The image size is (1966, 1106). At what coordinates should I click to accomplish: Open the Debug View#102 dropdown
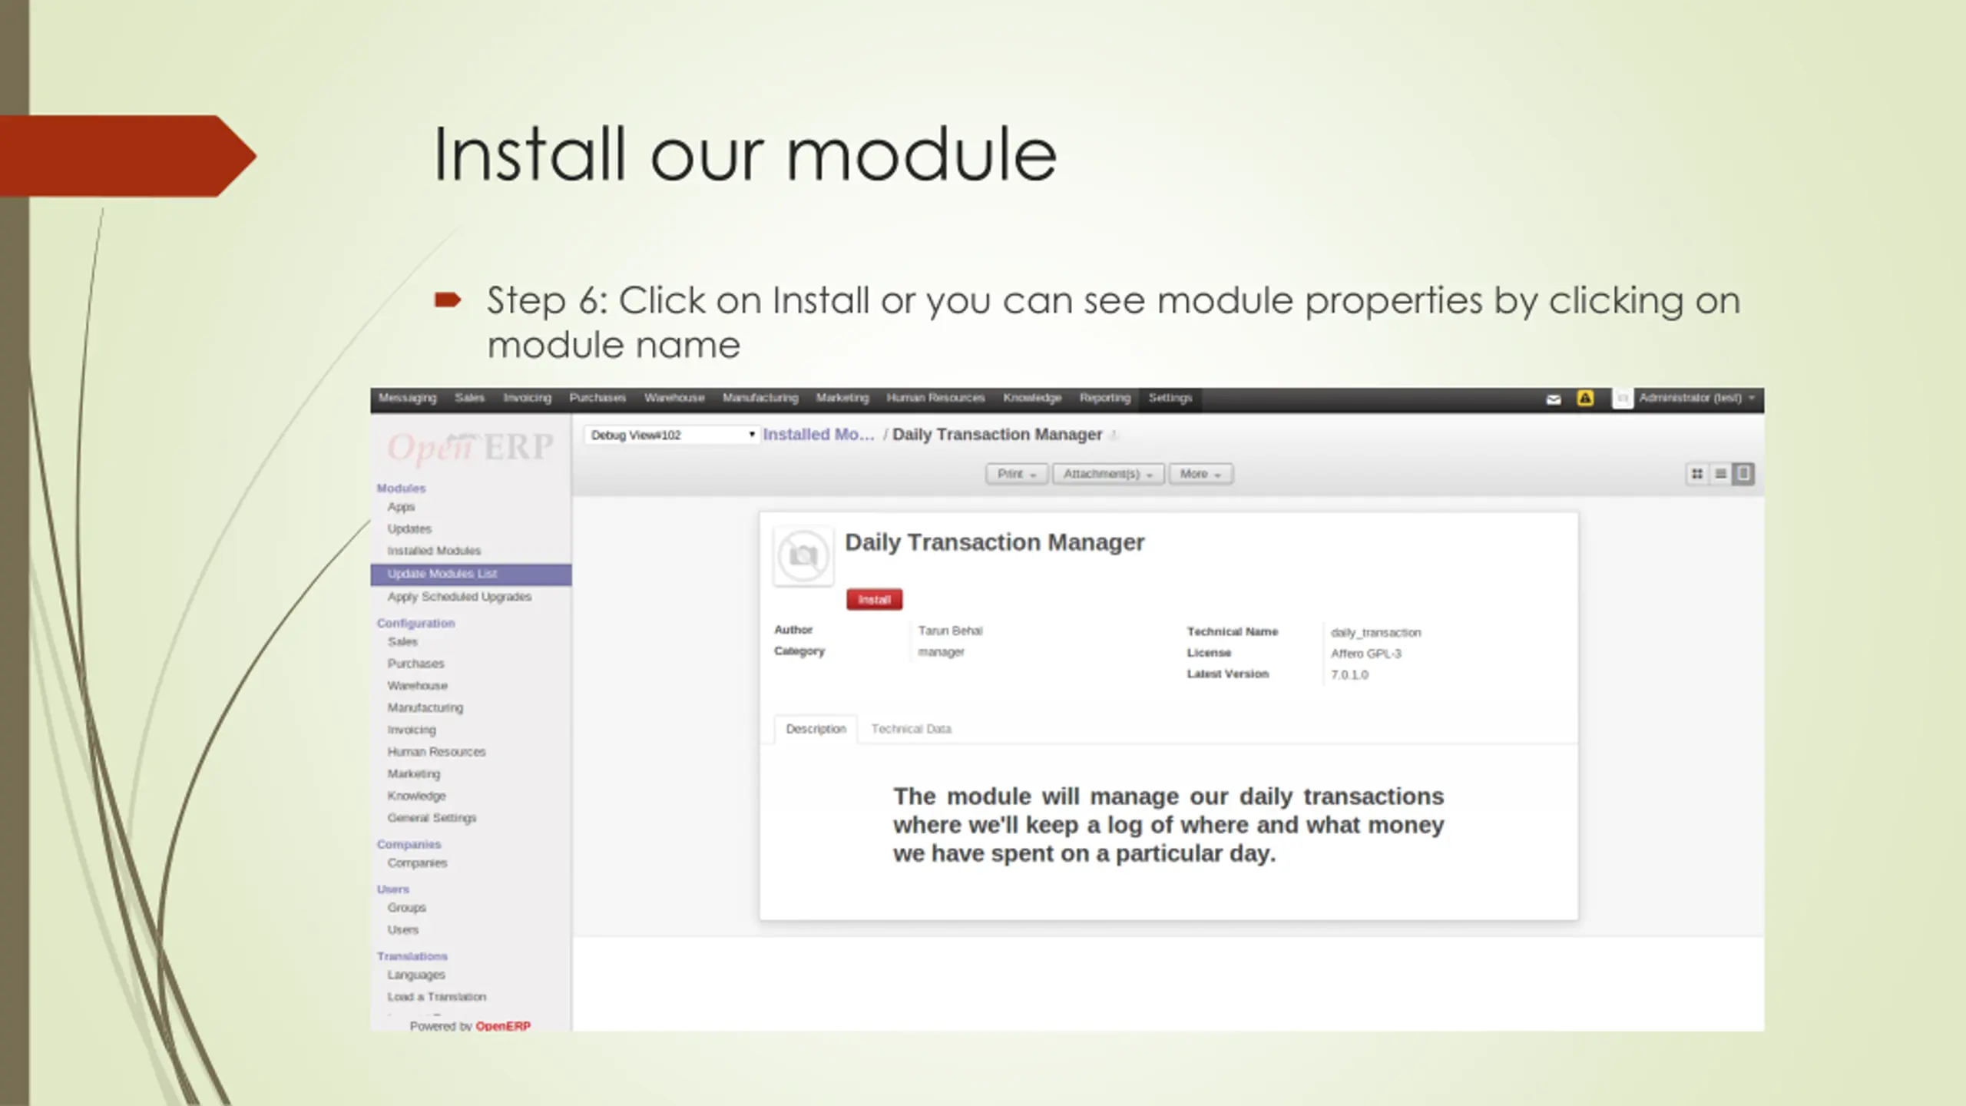(672, 435)
